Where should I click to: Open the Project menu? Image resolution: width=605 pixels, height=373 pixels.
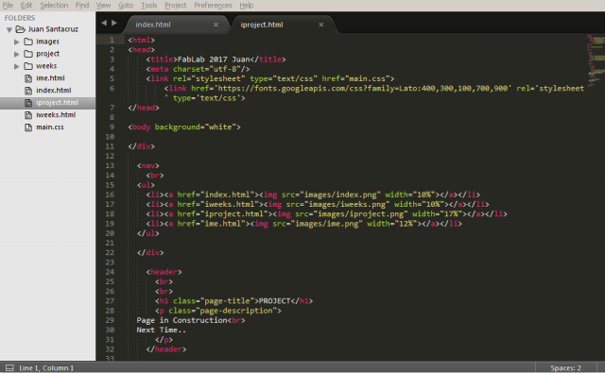pyautogui.click(x=176, y=6)
